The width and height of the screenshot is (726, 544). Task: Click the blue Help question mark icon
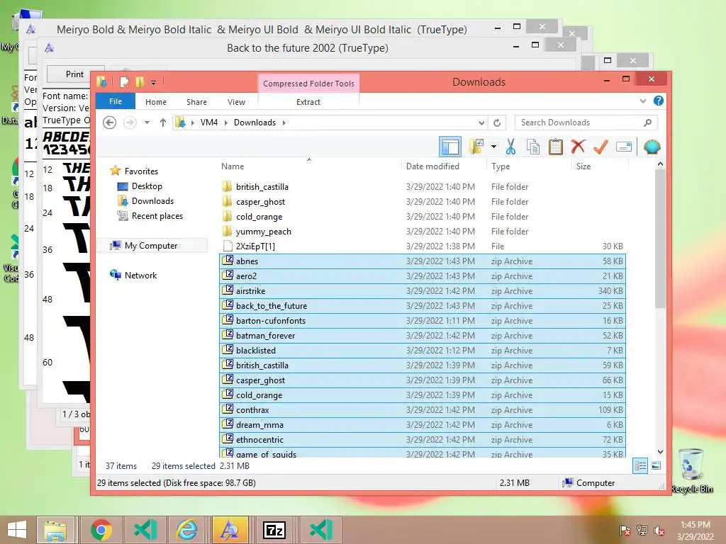click(659, 101)
